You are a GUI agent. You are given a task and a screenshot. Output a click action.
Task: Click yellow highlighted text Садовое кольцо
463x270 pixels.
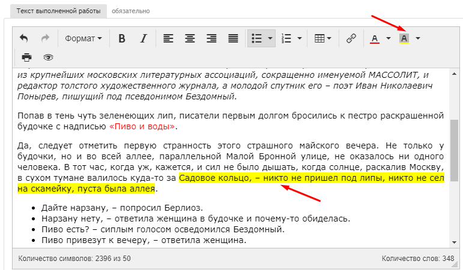click(214, 178)
